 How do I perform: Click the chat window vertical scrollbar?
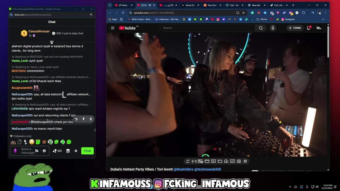pyautogui.click(x=95, y=130)
